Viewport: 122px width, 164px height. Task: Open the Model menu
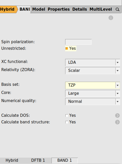(x=39, y=9)
